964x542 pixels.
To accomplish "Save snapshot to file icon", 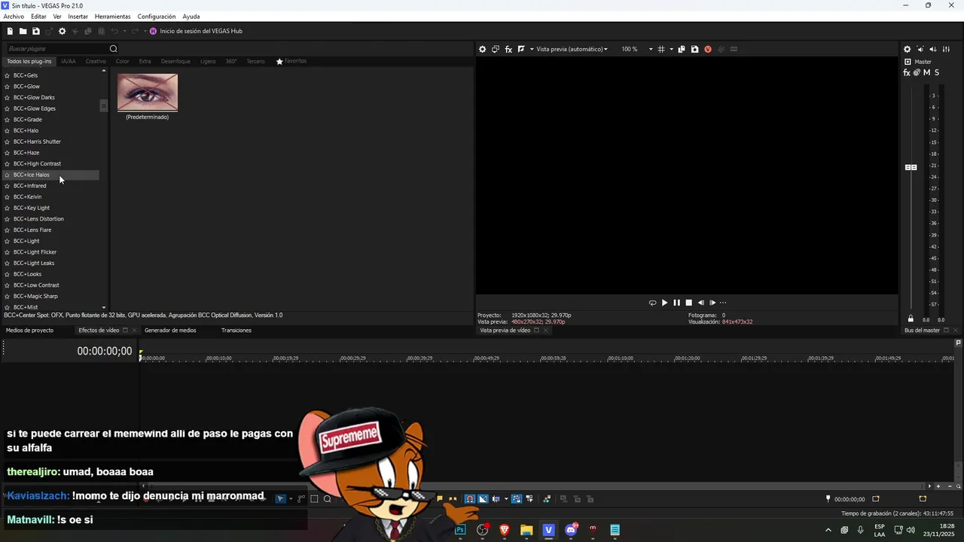I will pos(694,49).
